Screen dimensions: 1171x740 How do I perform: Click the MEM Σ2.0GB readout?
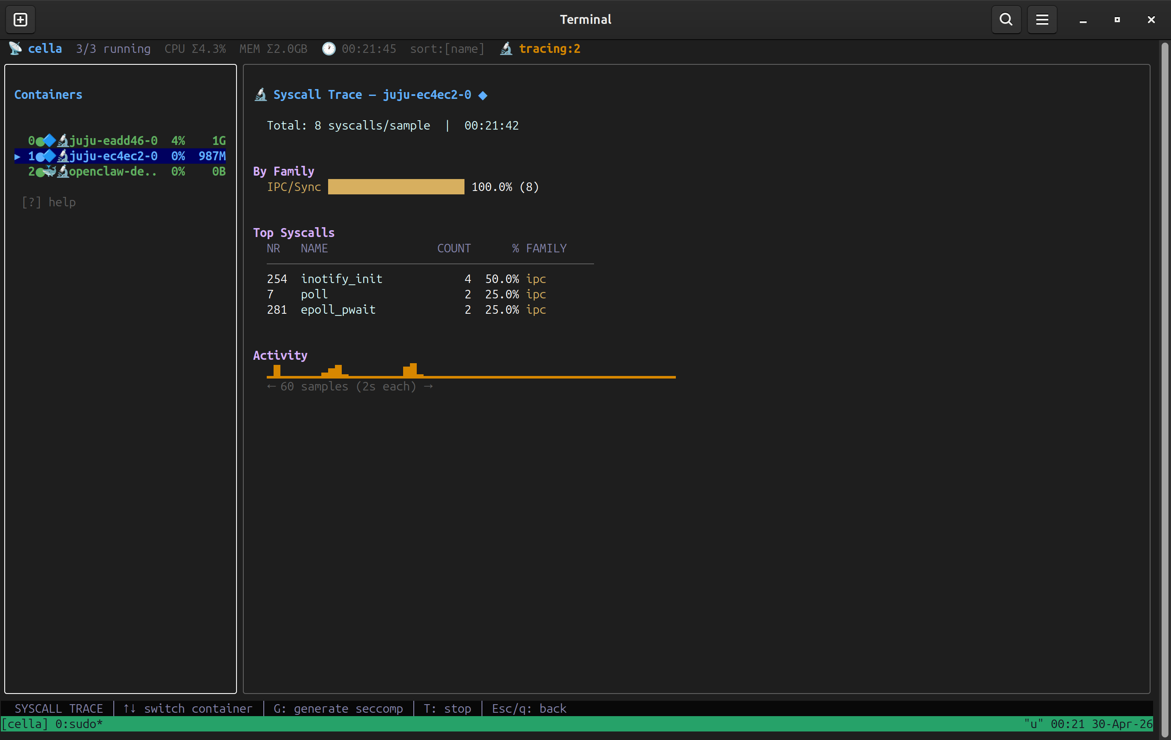pos(273,49)
